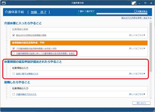Click the 休業期間の延長申請が提出されたらやること heading
This screenshot has height=112, width=155.
(33, 62)
